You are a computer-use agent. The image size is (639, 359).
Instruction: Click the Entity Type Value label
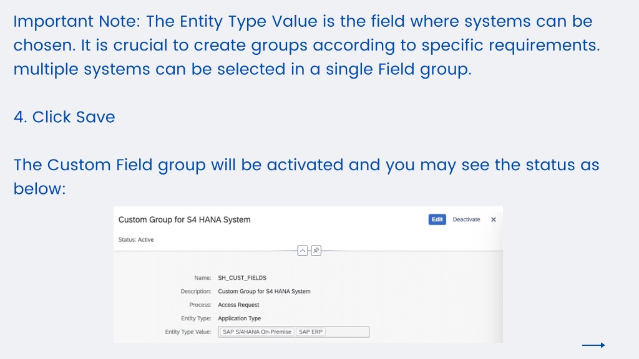pyautogui.click(x=188, y=332)
